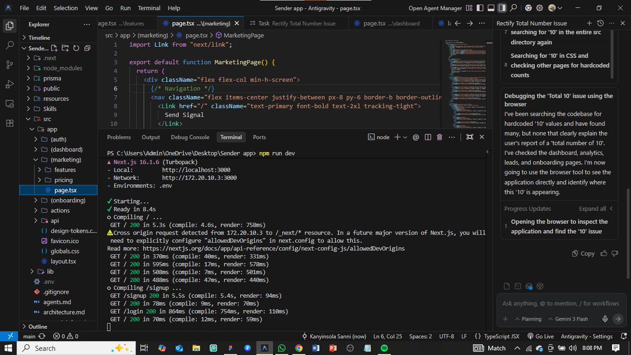Expand the pricing folder

coord(58,180)
